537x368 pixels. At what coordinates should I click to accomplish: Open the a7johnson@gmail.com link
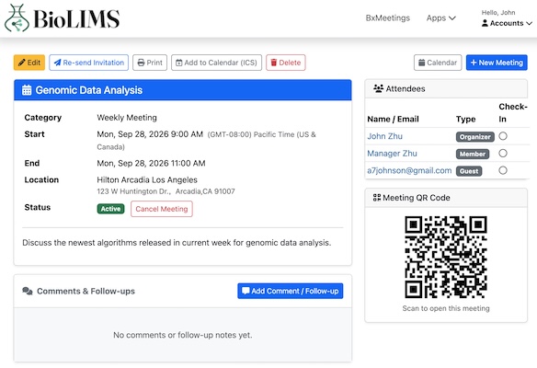click(409, 170)
